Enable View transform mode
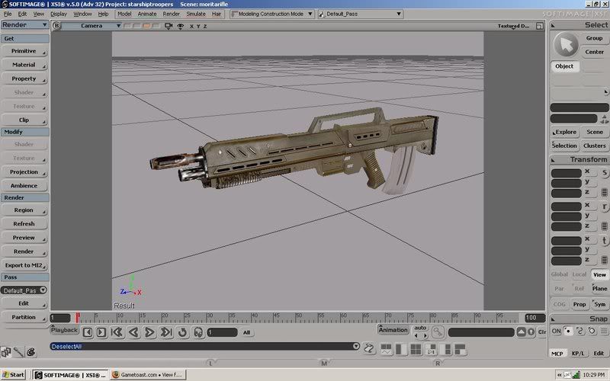 coord(599,274)
